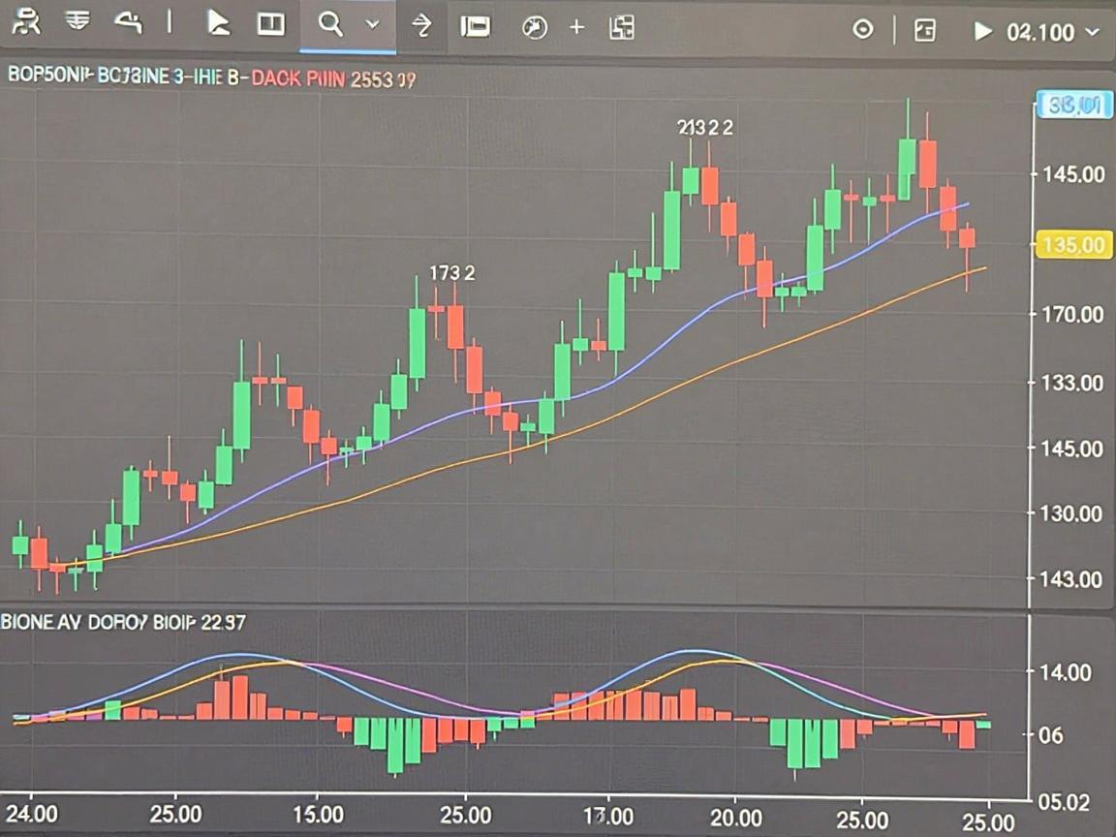This screenshot has height=837, width=1116.
Task: Toggle the square panel icon near play
Action: pos(924,30)
